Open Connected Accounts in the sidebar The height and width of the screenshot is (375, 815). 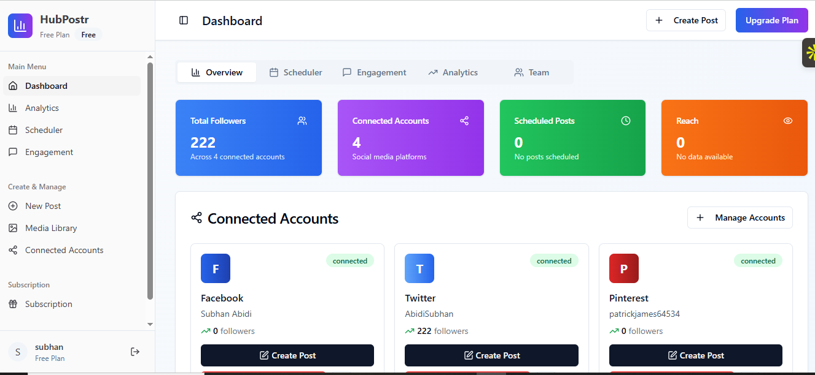click(x=72, y=250)
